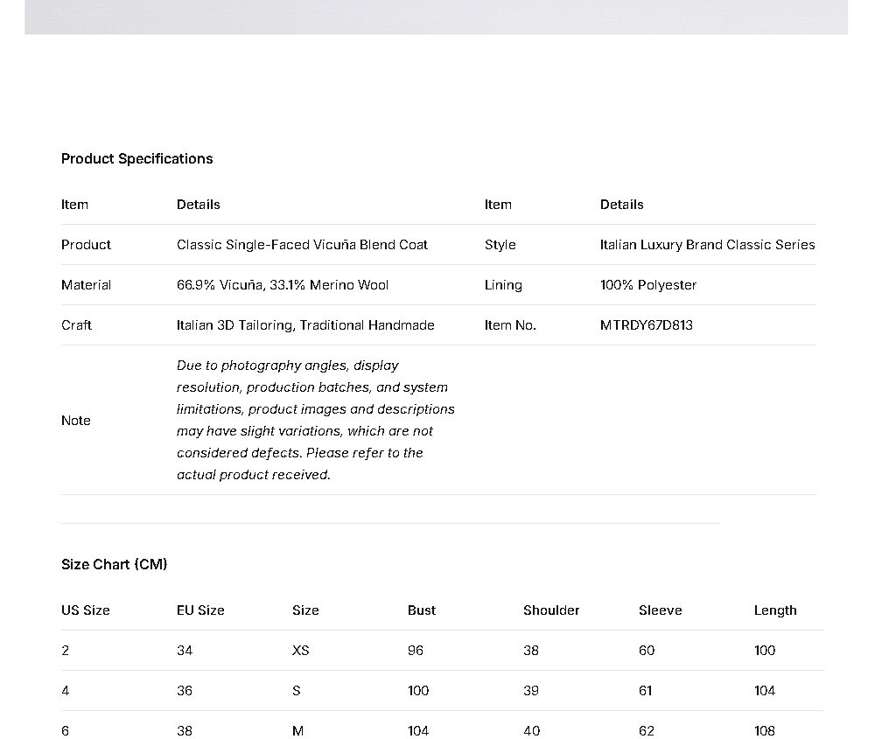Click the item number MTRDY67D813
Viewport: 875px width, 739px height.
(646, 325)
